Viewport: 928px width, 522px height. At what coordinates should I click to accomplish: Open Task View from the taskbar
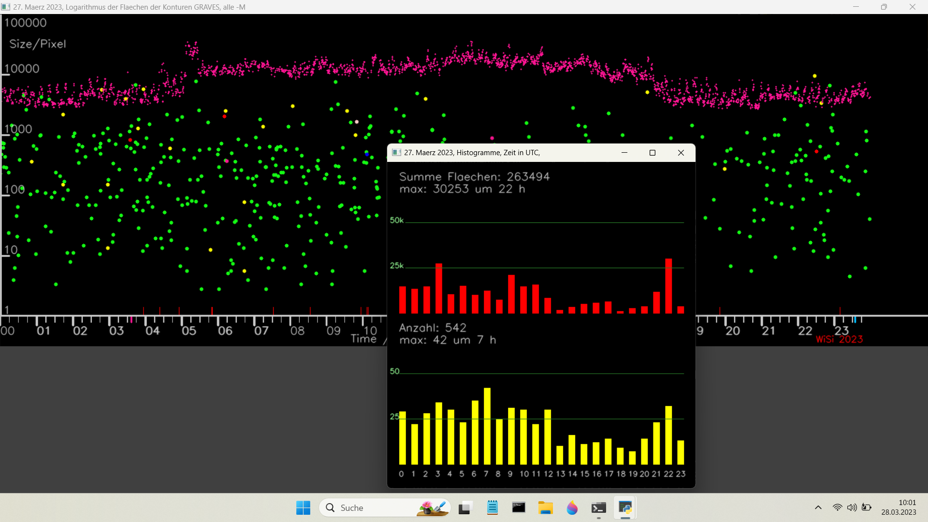[x=464, y=507]
